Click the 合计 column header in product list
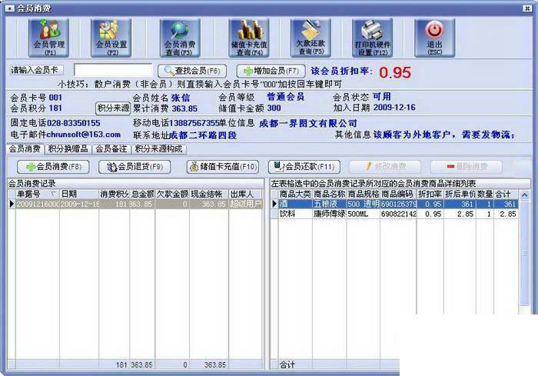 click(506, 194)
